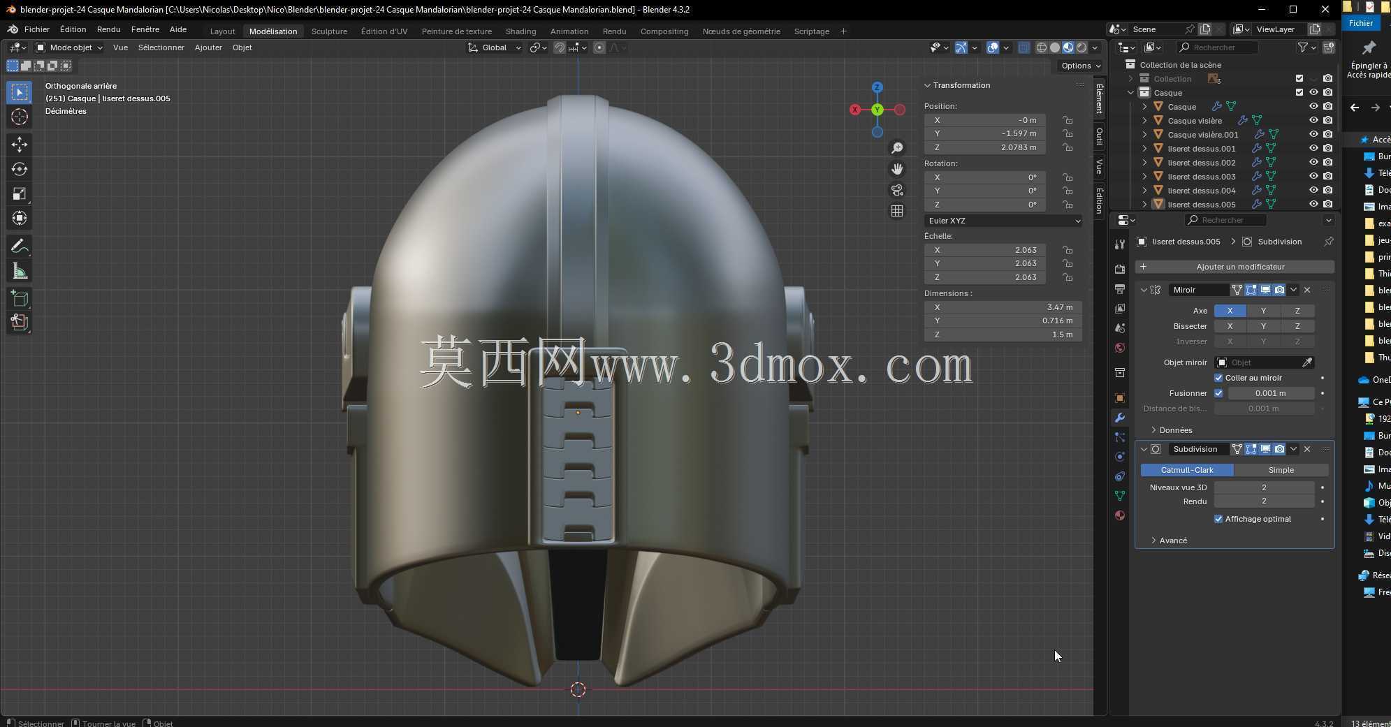The height and width of the screenshot is (727, 1391).
Task: Select the Move tool
Action: (20, 145)
